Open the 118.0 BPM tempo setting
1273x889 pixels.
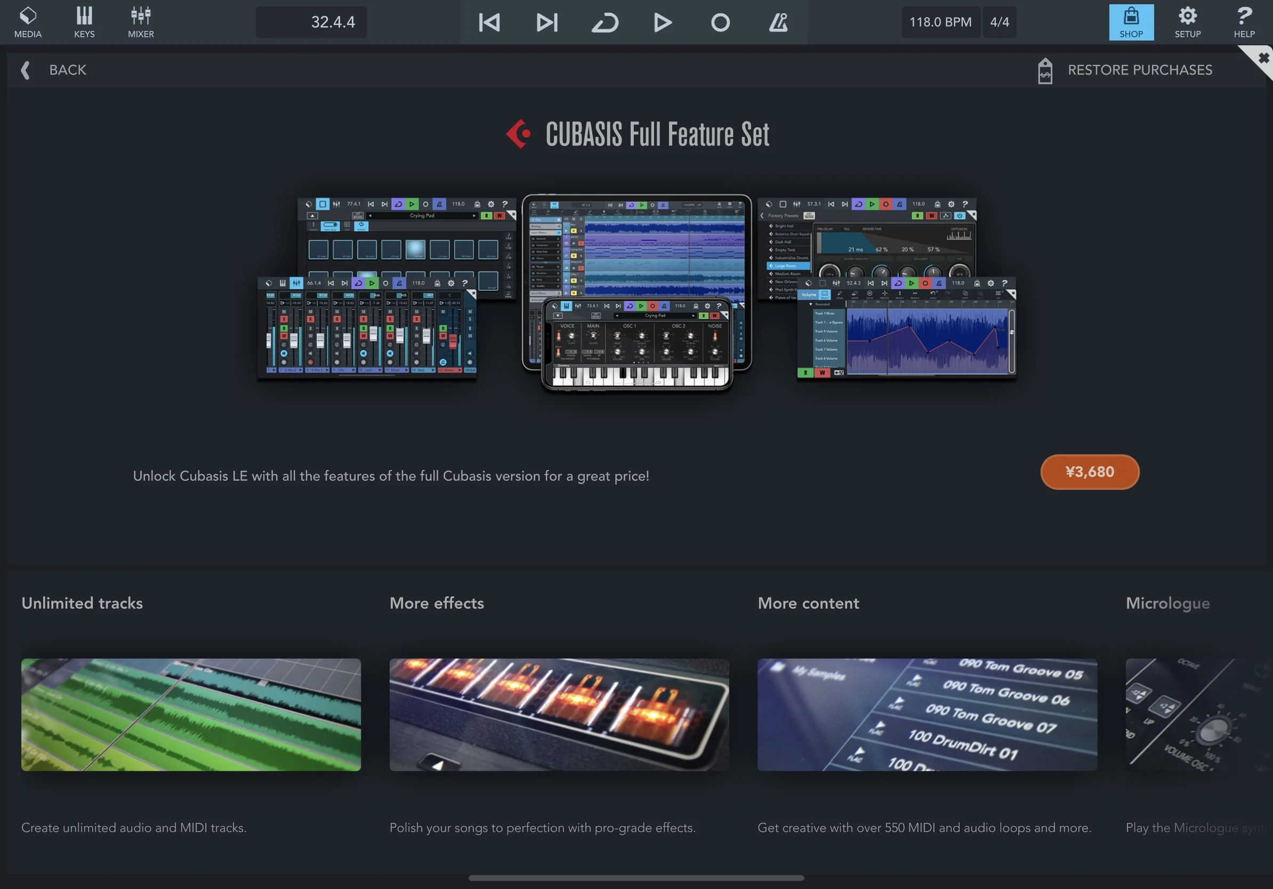point(940,22)
